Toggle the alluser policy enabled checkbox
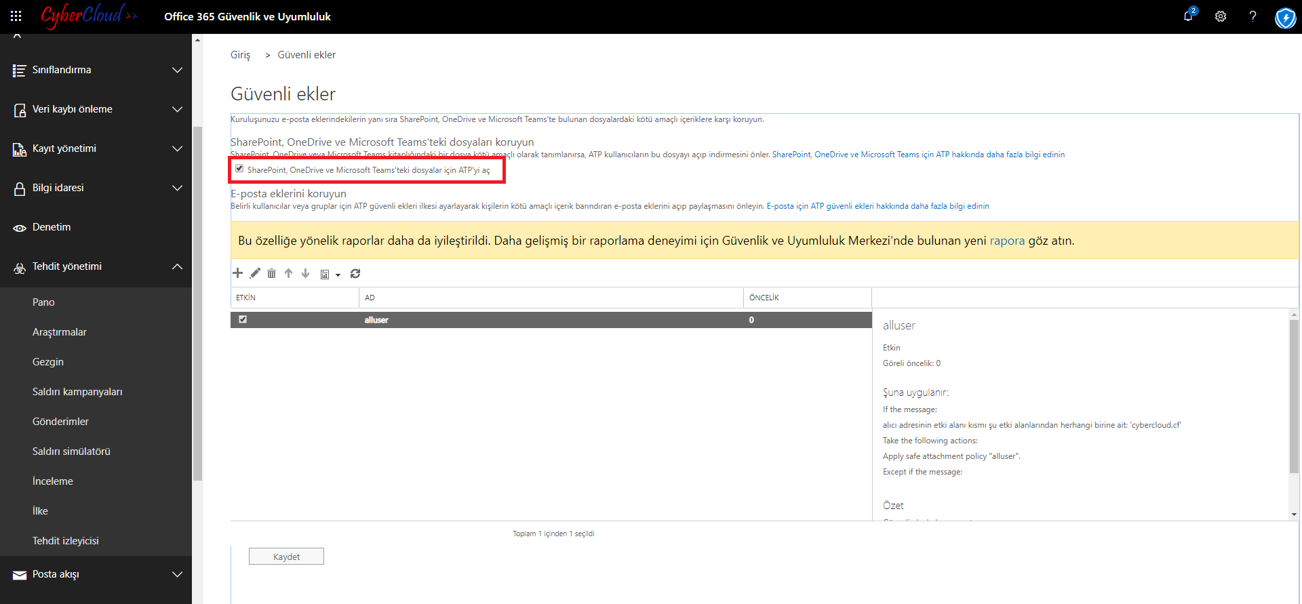 click(243, 319)
